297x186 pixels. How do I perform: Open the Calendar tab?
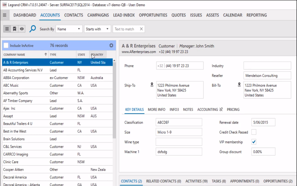[233, 15]
